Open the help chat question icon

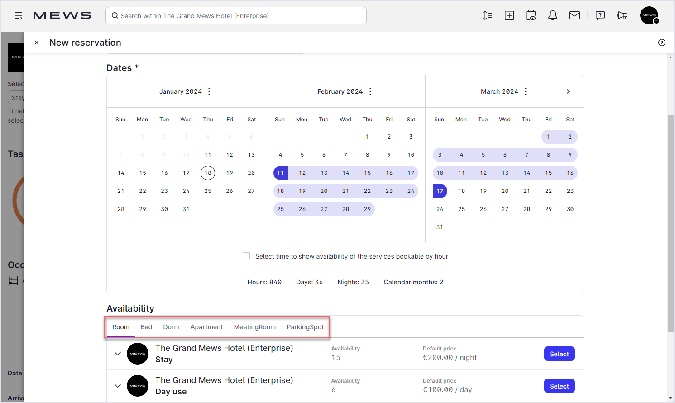[600, 15]
